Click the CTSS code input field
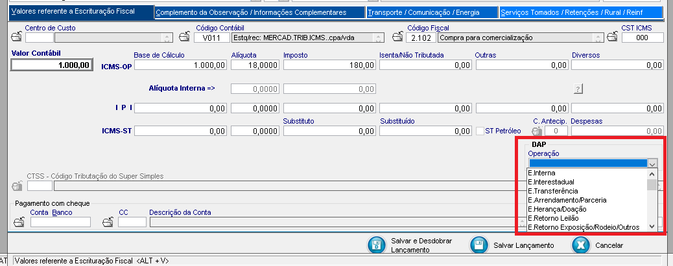 40,186
